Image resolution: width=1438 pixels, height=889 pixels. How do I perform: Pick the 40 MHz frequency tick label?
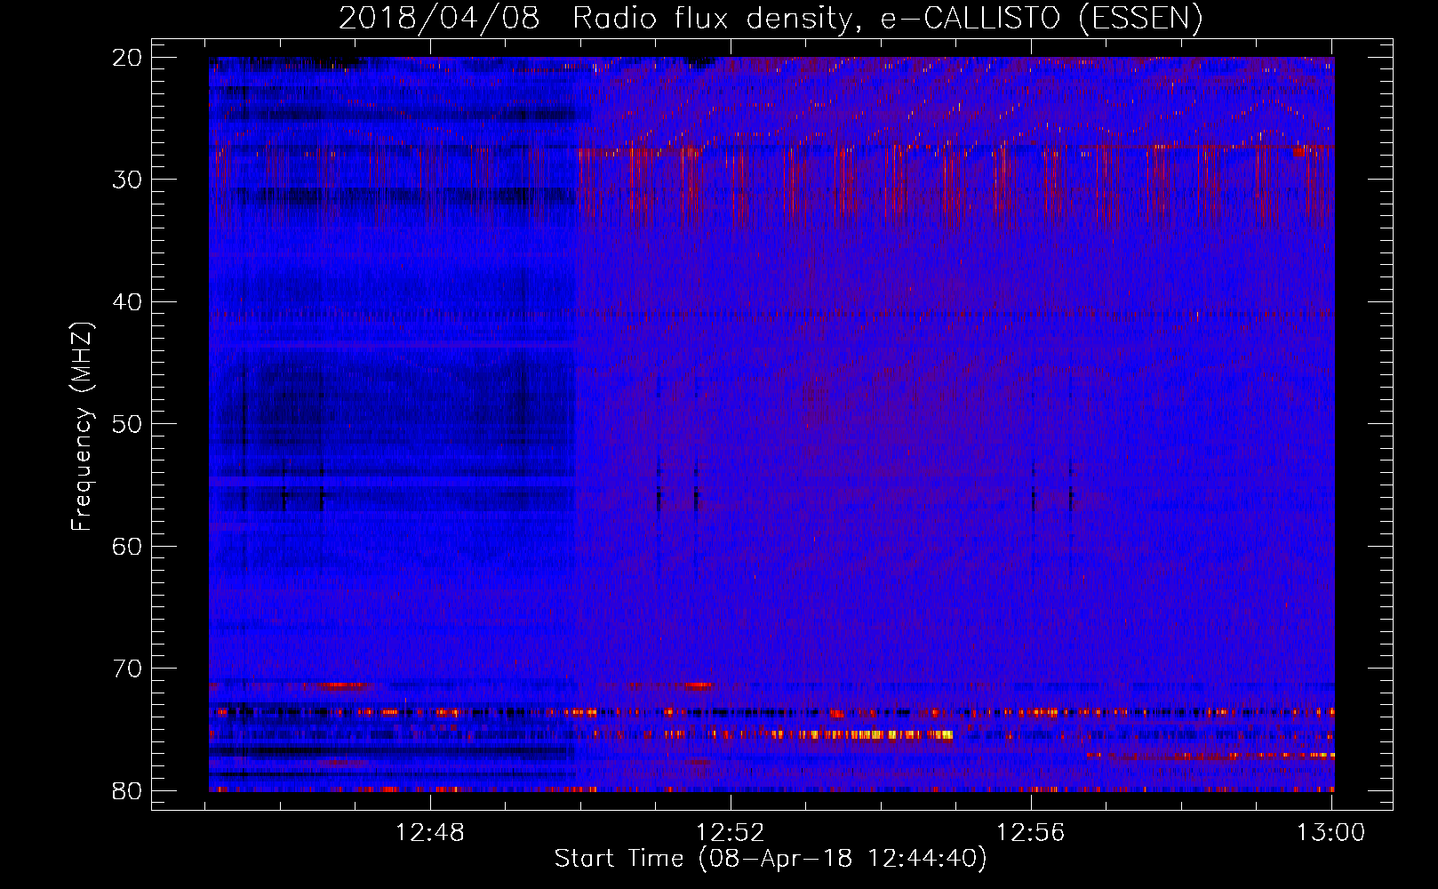[x=128, y=302]
